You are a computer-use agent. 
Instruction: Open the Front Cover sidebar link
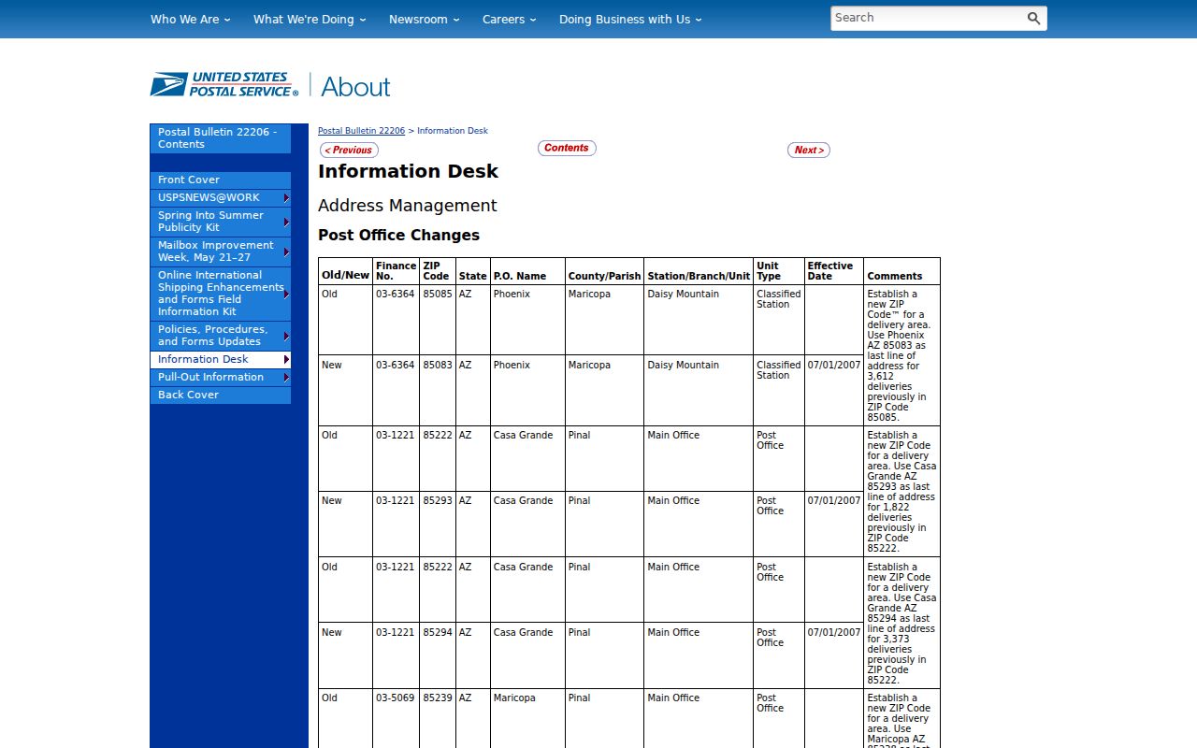coord(221,180)
